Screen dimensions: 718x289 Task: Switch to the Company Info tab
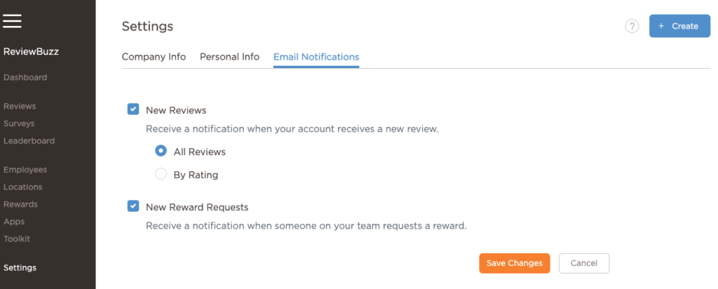click(154, 57)
